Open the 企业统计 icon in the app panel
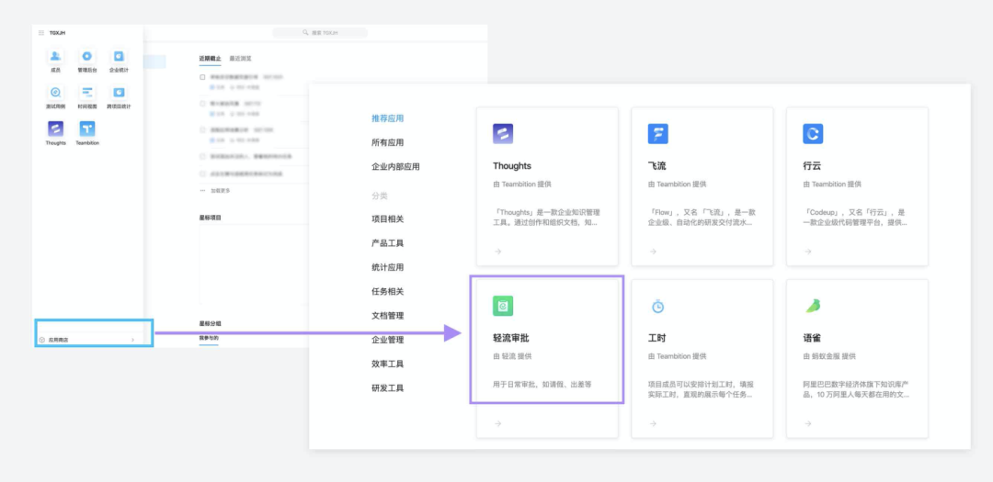The height and width of the screenshot is (482, 993). pos(119,56)
